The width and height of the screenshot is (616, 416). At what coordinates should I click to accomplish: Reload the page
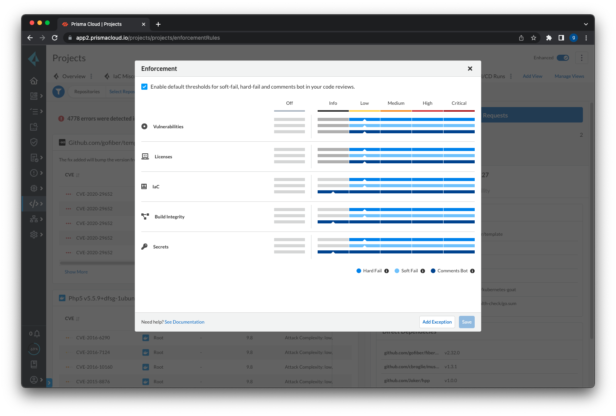pyautogui.click(x=55, y=38)
